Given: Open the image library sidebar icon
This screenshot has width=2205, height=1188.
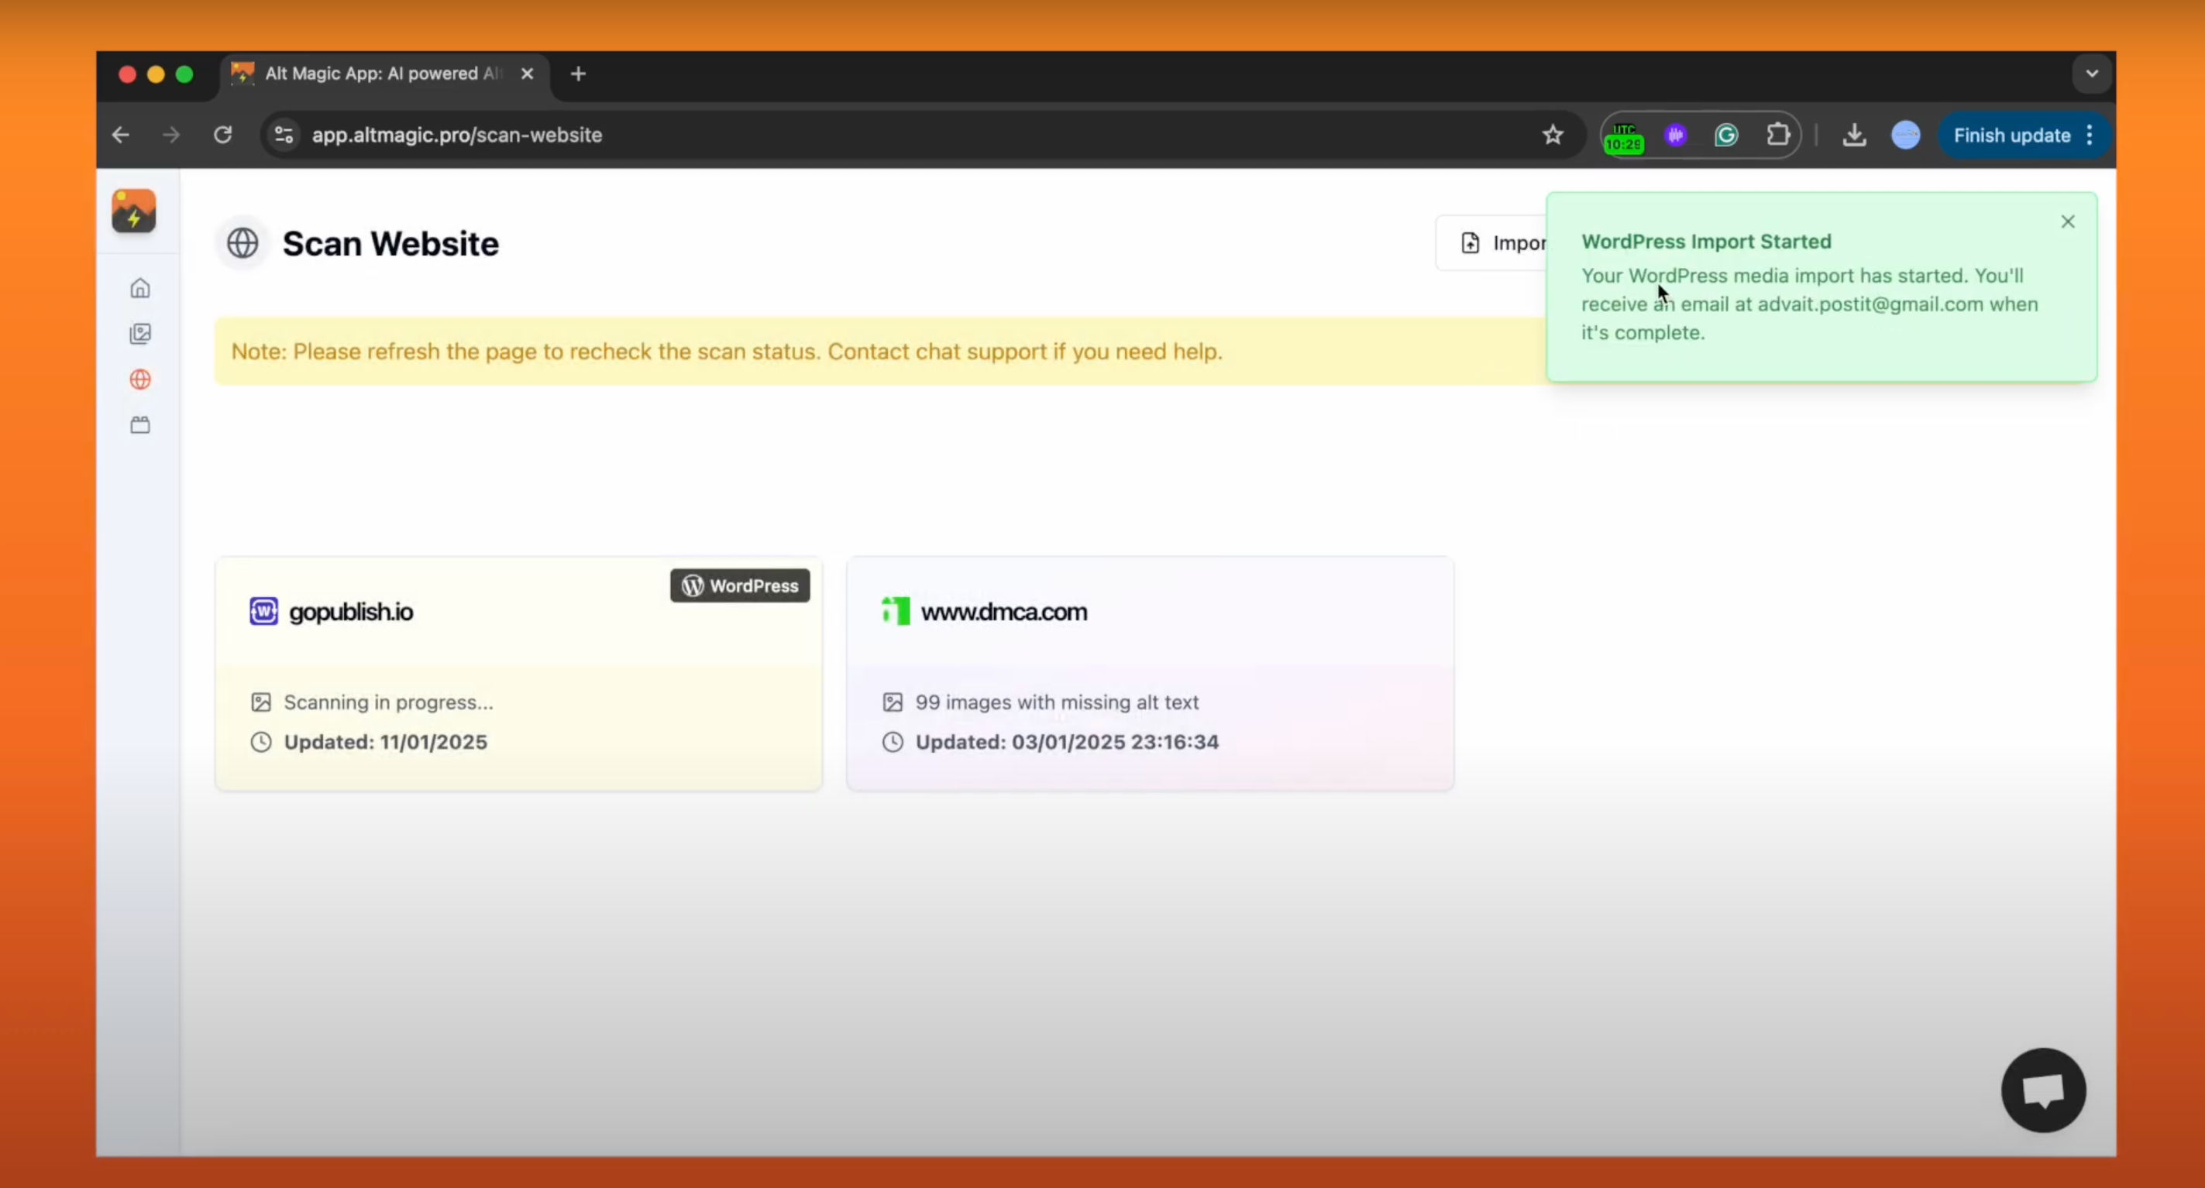Looking at the screenshot, I should [x=140, y=334].
